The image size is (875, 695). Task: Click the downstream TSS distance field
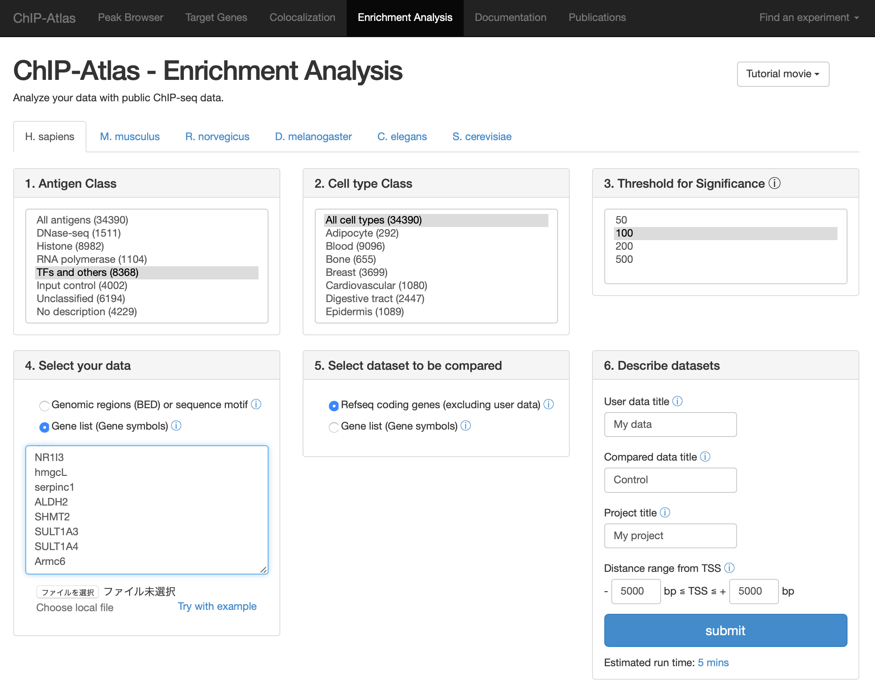(754, 591)
